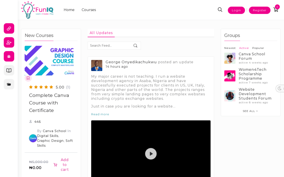The image size is (284, 177).
Task: Click the folder icon in left sidebar
Action: coord(9,84)
